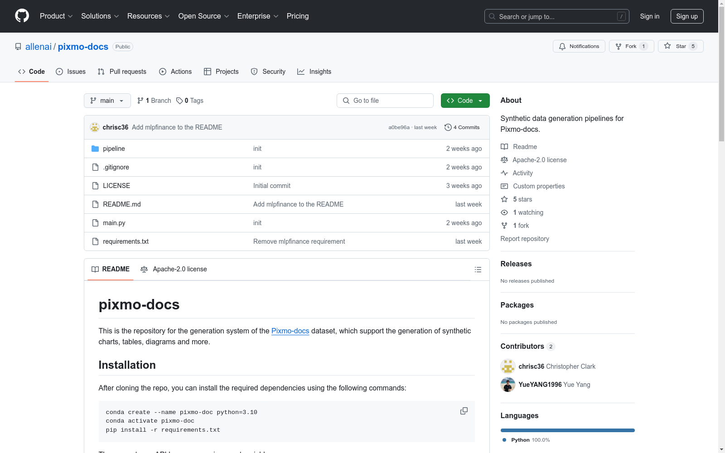Open the Pixmo-docs dataset link
Screen dimensions: 725x453
coord(290,331)
